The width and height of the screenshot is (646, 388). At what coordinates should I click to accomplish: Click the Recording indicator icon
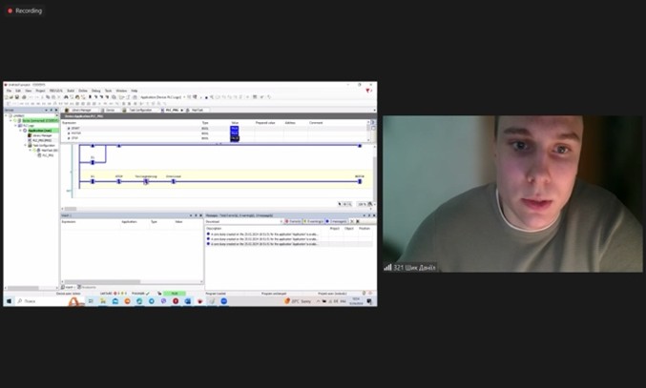coord(10,10)
